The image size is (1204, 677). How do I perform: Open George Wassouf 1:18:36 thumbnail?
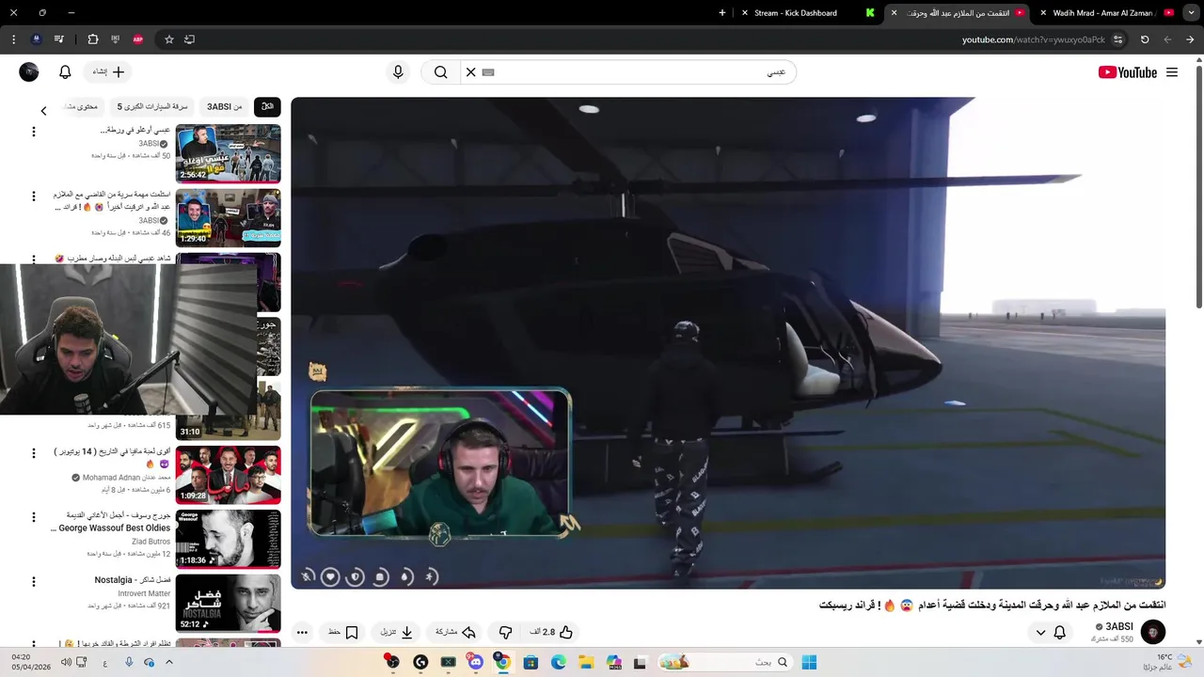228,539
